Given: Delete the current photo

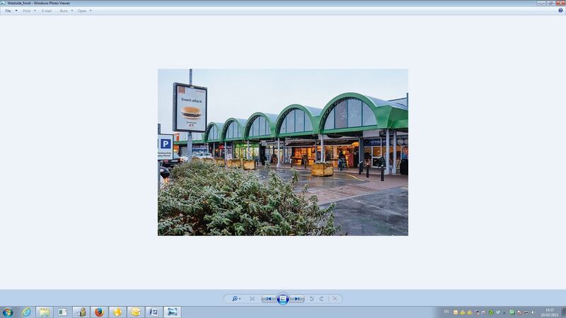Looking at the screenshot, I should point(335,299).
